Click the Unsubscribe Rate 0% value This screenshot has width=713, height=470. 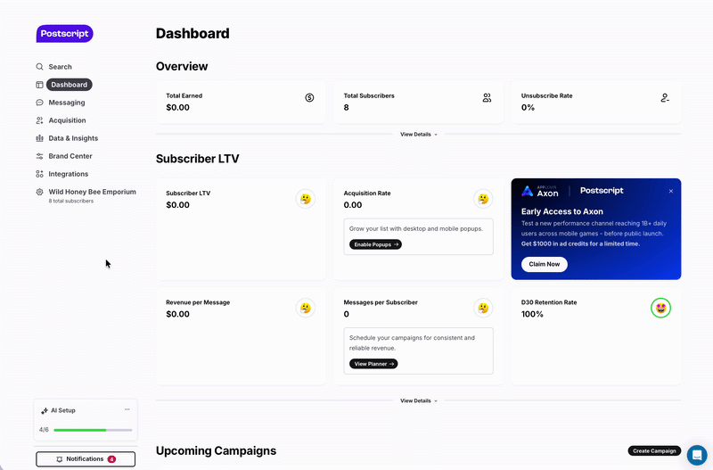[528, 108]
